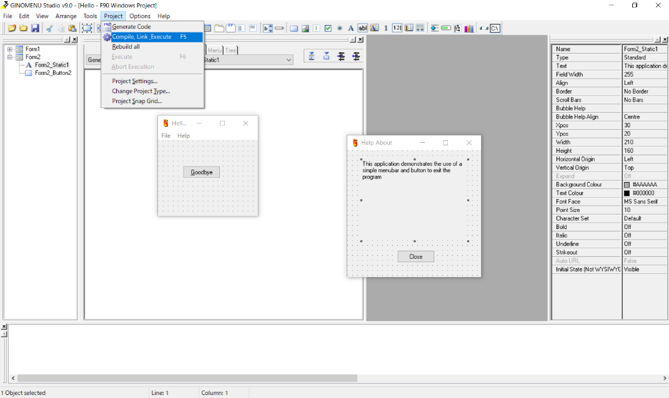Open the Options menu
The image size is (669, 398).
(x=140, y=16)
